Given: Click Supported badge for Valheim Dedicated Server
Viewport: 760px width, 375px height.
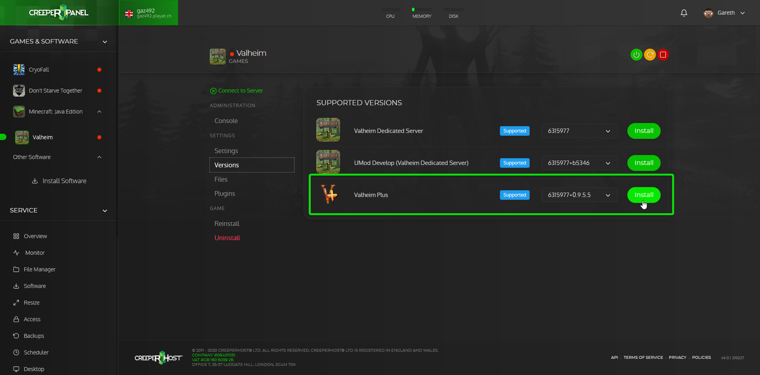Looking at the screenshot, I should tap(515, 131).
